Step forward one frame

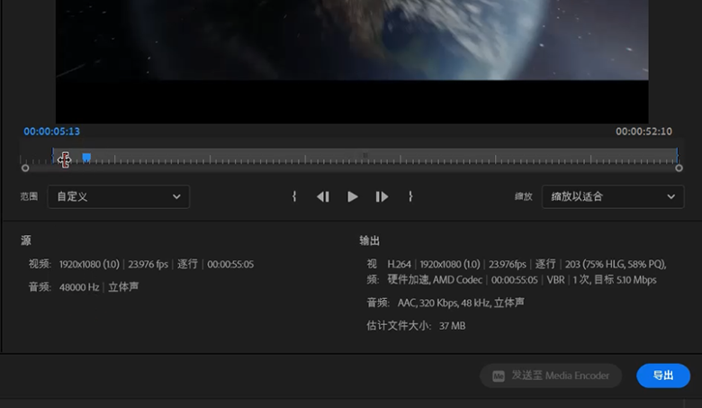pos(382,196)
